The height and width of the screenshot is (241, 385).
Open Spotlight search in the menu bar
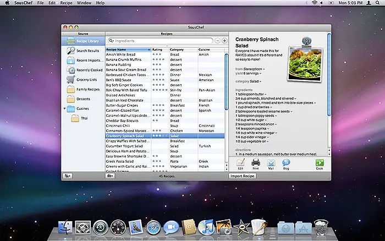pos(377,3)
